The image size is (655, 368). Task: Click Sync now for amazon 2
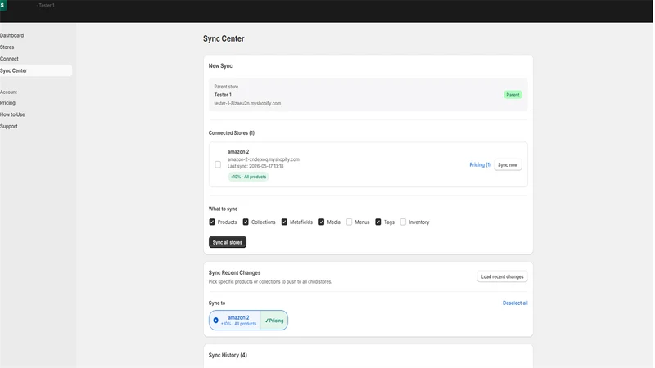[x=508, y=165]
